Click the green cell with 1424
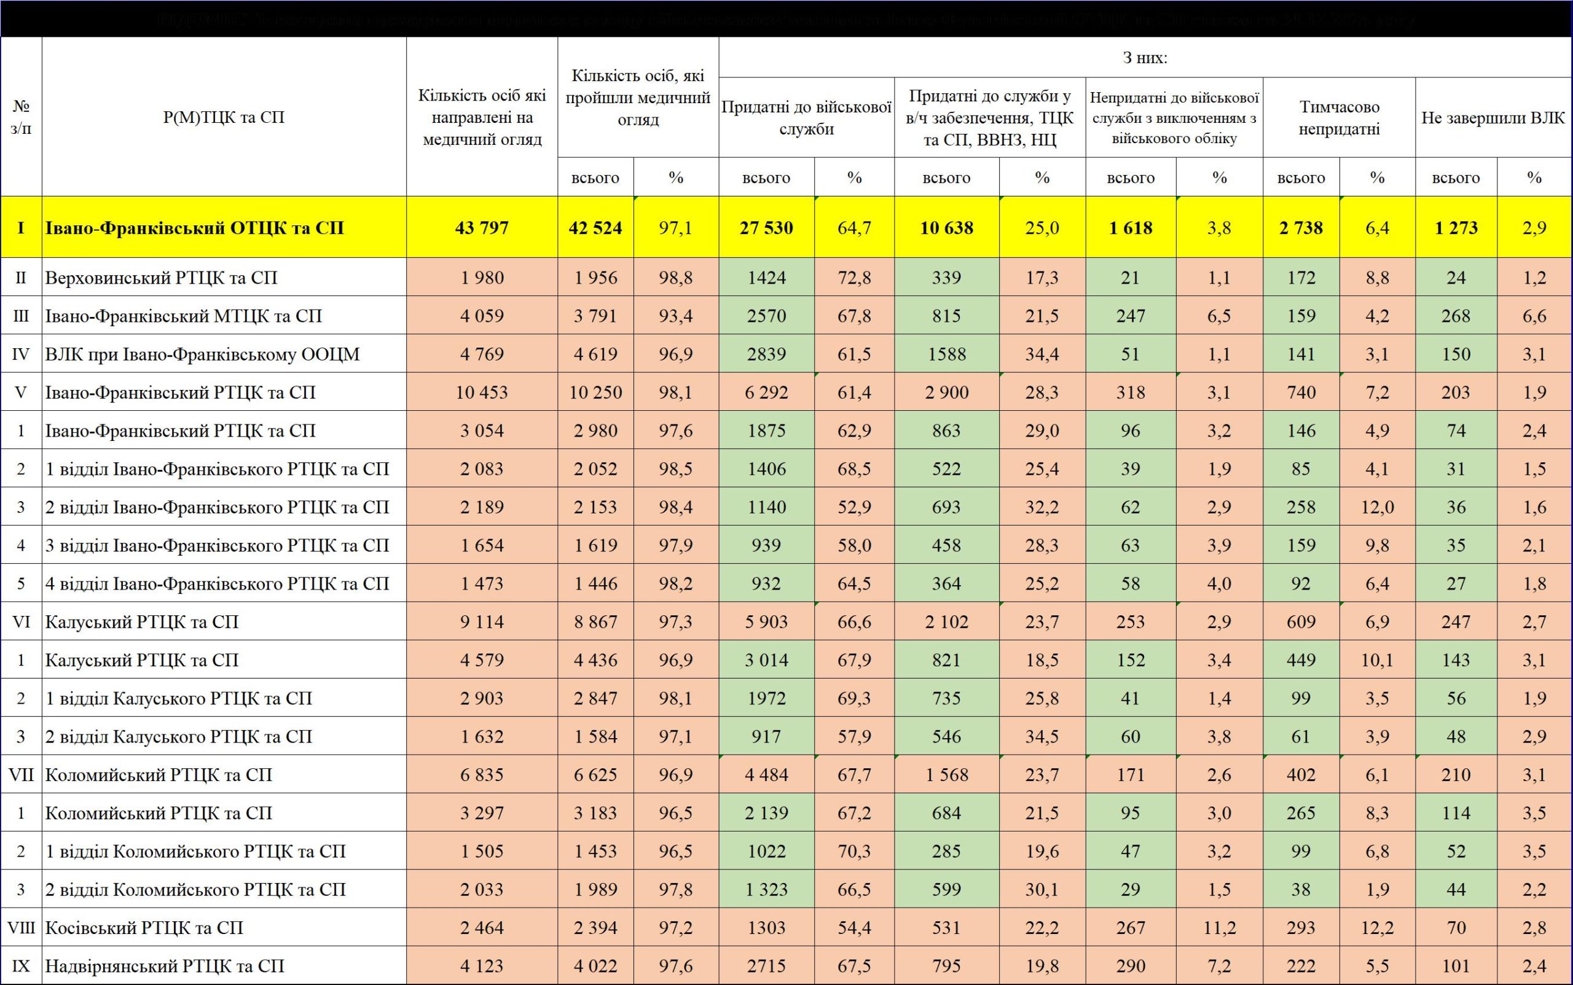This screenshot has width=1573, height=985. 766,278
